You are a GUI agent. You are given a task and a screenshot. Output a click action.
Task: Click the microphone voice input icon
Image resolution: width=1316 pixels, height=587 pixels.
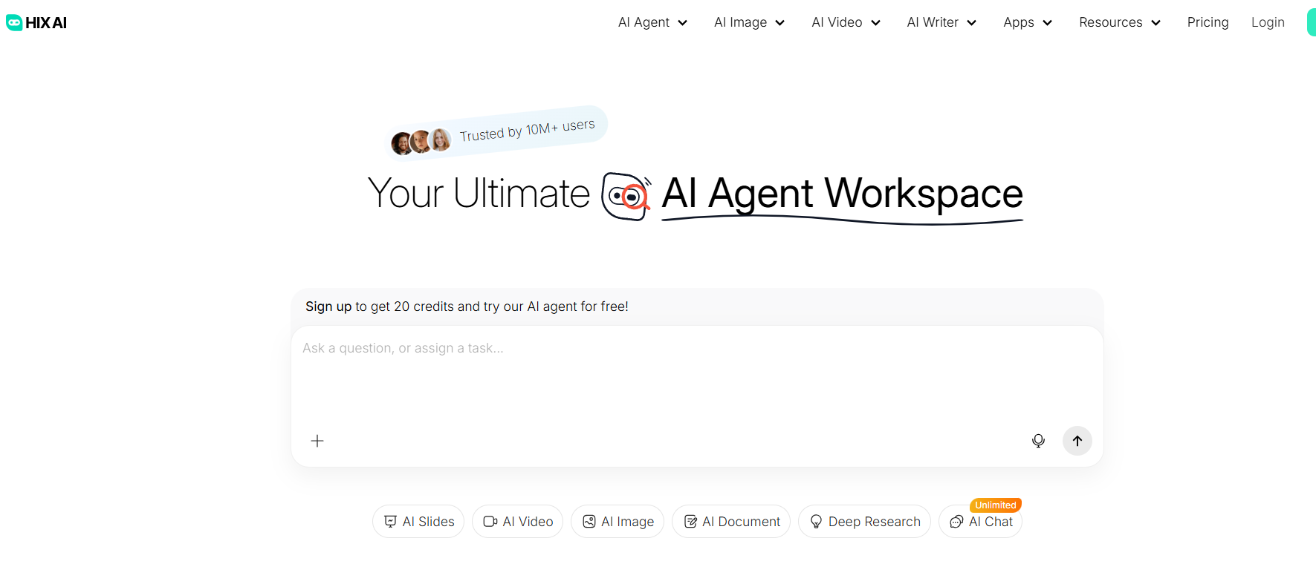pos(1038,441)
